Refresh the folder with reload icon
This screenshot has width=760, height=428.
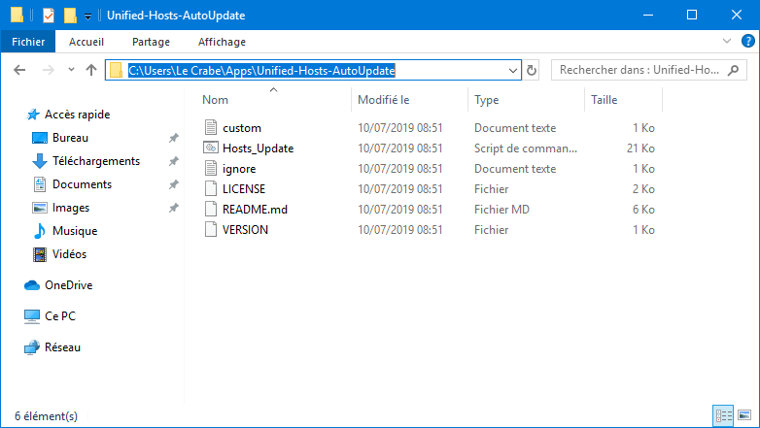tap(532, 70)
